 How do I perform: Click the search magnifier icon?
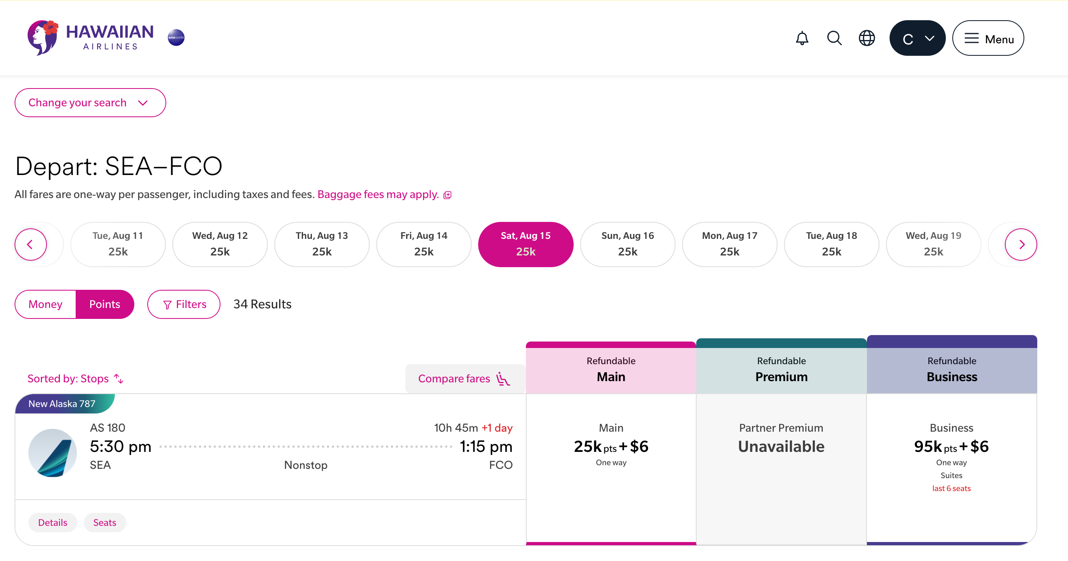834,38
